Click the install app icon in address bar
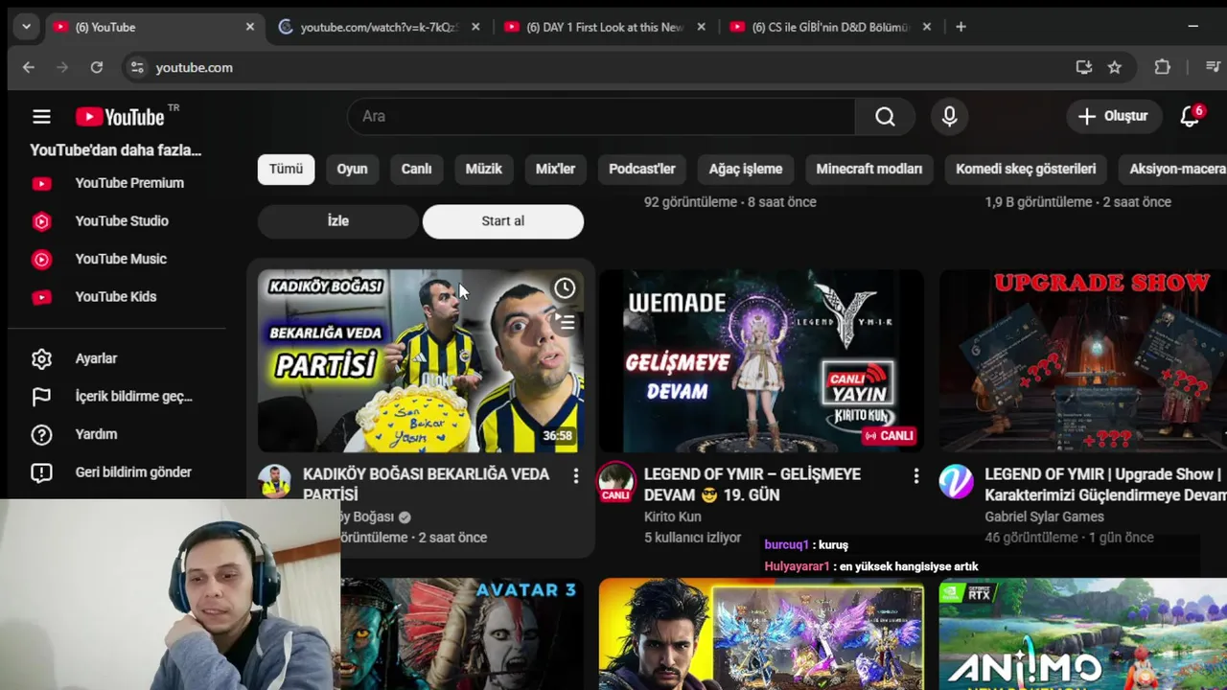The height and width of the screenshot is (690, 1227). [1084, 67]
